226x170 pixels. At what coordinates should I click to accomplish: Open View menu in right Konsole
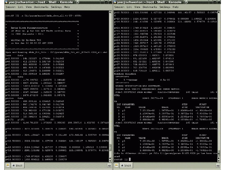click(x=137, y=7)
